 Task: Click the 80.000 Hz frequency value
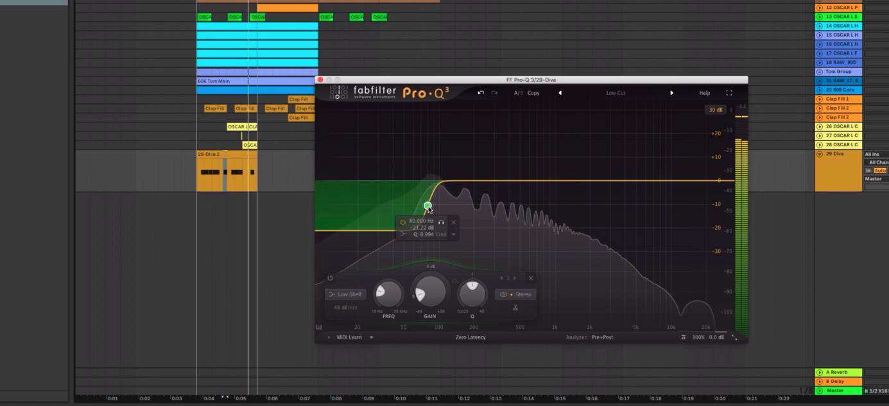421,221
